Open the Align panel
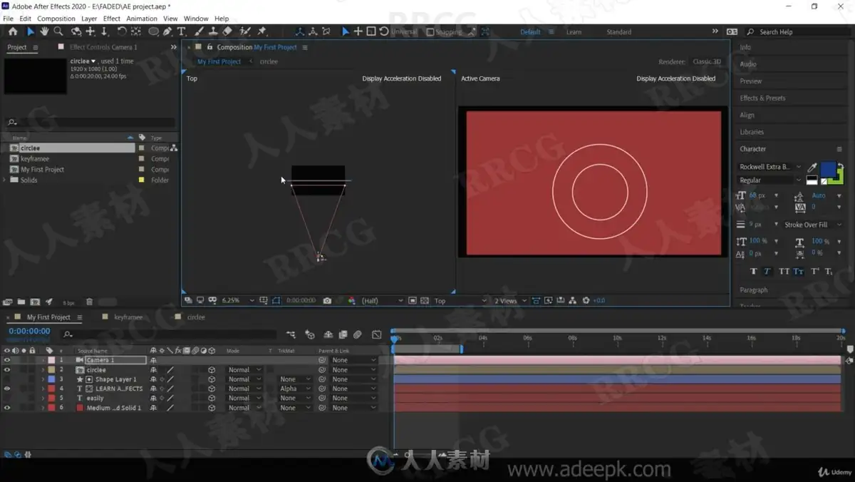 point(747,115)
